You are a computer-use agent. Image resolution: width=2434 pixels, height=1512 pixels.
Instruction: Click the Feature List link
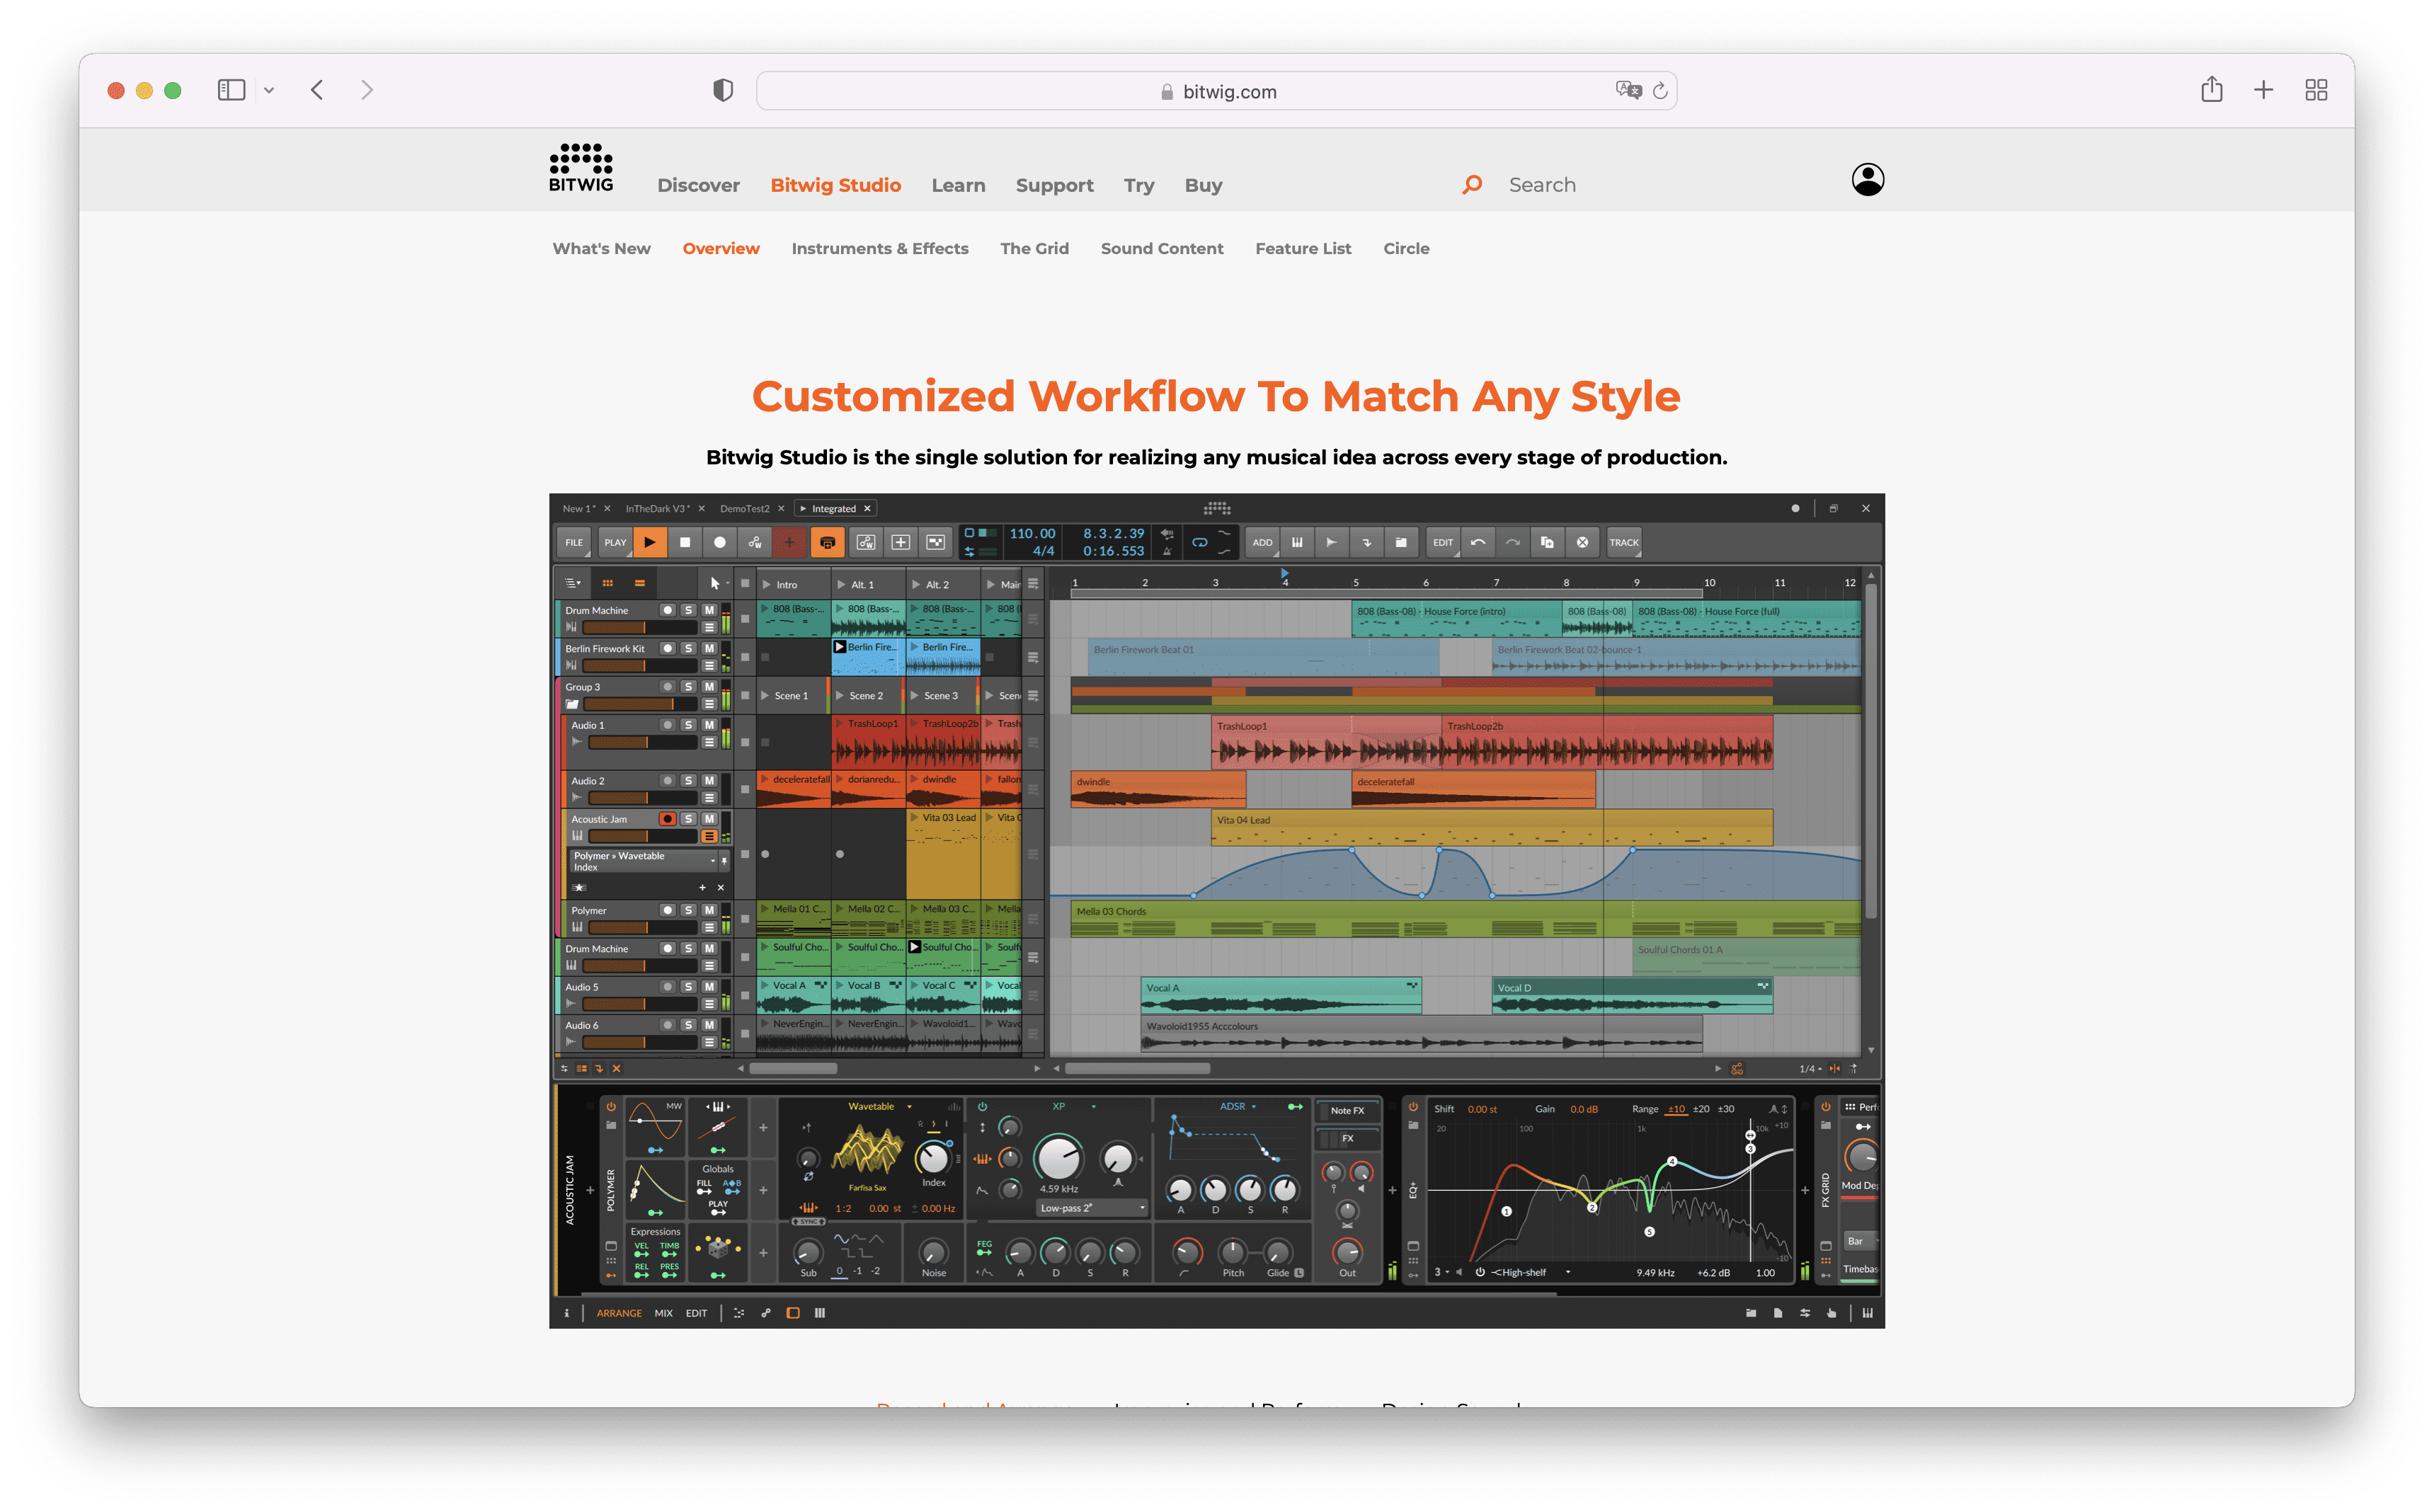pos(1303,249)
